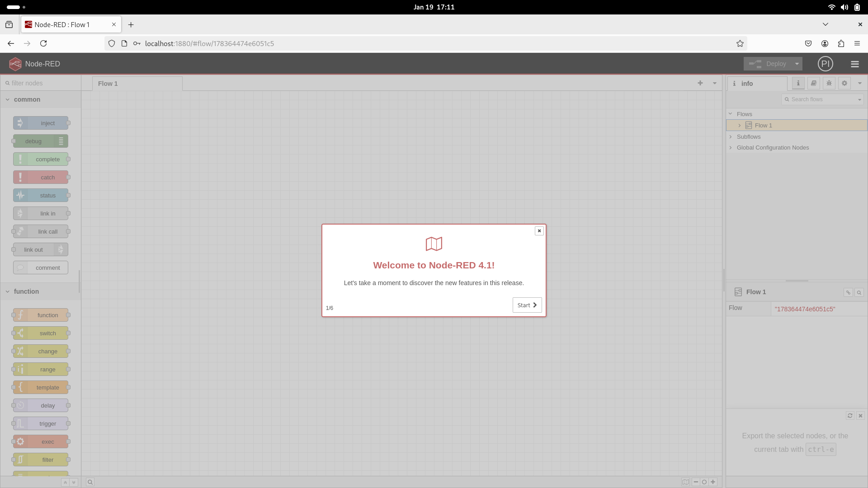Viewport: 868px width, 488px height.
Task: Click the Start button in welcome tour
Action: [x=527, y=305]
